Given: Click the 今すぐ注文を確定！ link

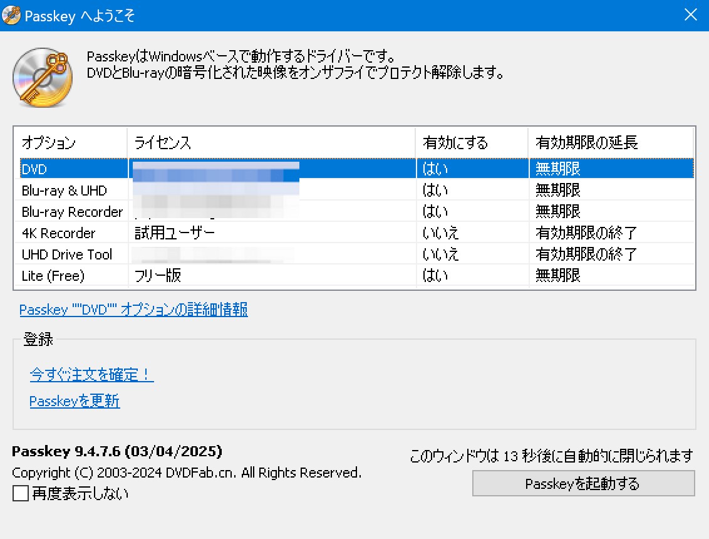Looking at the screenshot, I should [x=92, y=374].
